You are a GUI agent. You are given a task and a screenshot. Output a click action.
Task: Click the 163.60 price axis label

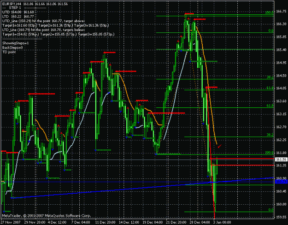point(281,101)
